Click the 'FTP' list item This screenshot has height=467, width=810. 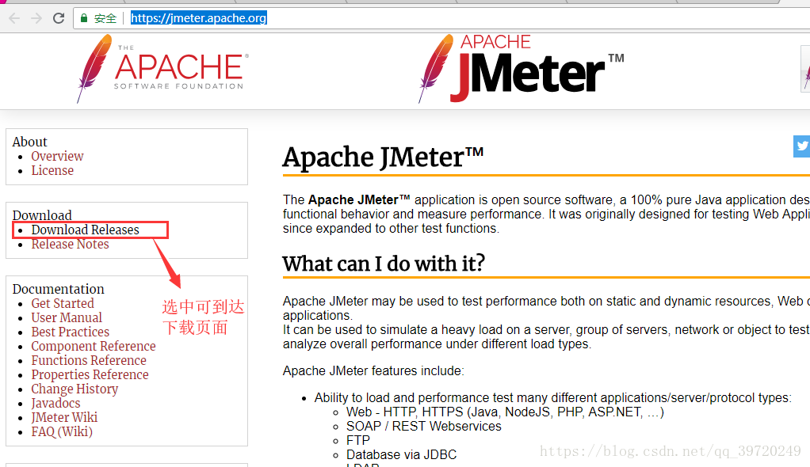coord(358,441)
